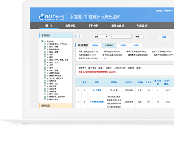The width and height of the screenshot is (174, 160).
Task: Group results by 责任者 tab
Action: tap(95, 45)
